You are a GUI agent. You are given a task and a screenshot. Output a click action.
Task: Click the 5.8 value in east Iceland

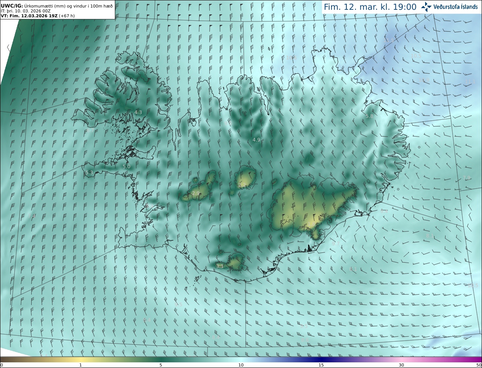pyautogui.click(x=369, y=116)
